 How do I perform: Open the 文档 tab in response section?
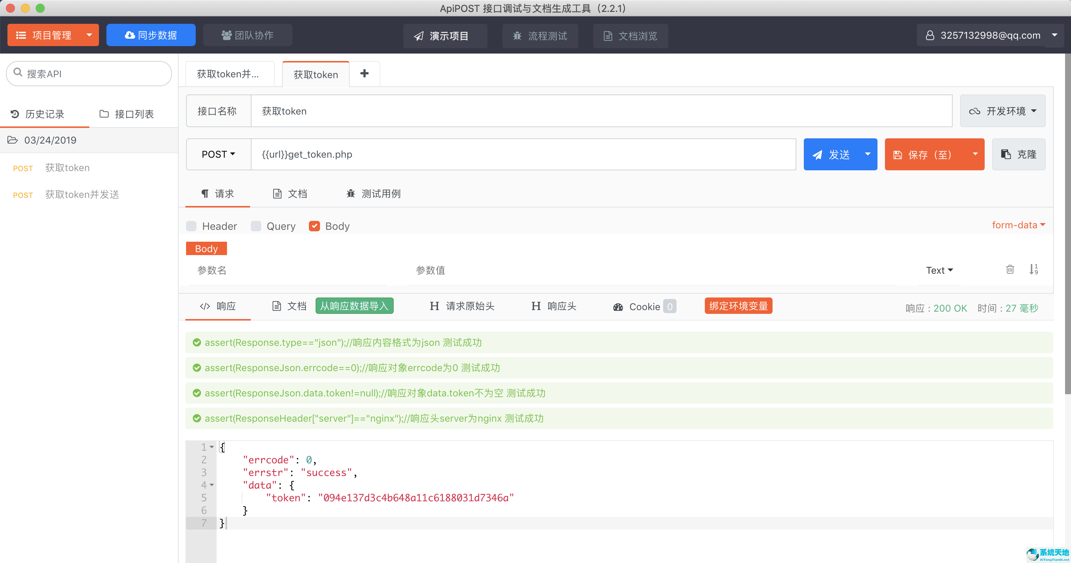click(x=290, y=306)
